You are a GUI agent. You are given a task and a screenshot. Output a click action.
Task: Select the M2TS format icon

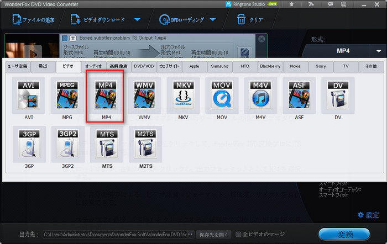(x=145, y=145)
